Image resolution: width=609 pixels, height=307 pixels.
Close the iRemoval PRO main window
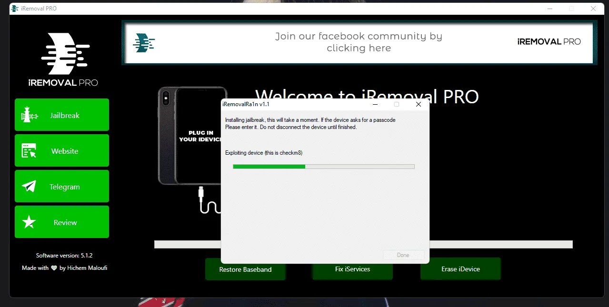click(x=593, y=9)
